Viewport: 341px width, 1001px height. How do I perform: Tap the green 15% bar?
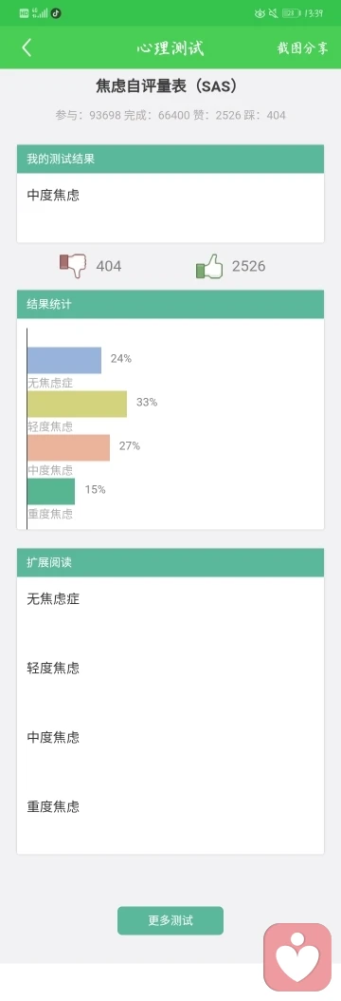coord(51,492)
